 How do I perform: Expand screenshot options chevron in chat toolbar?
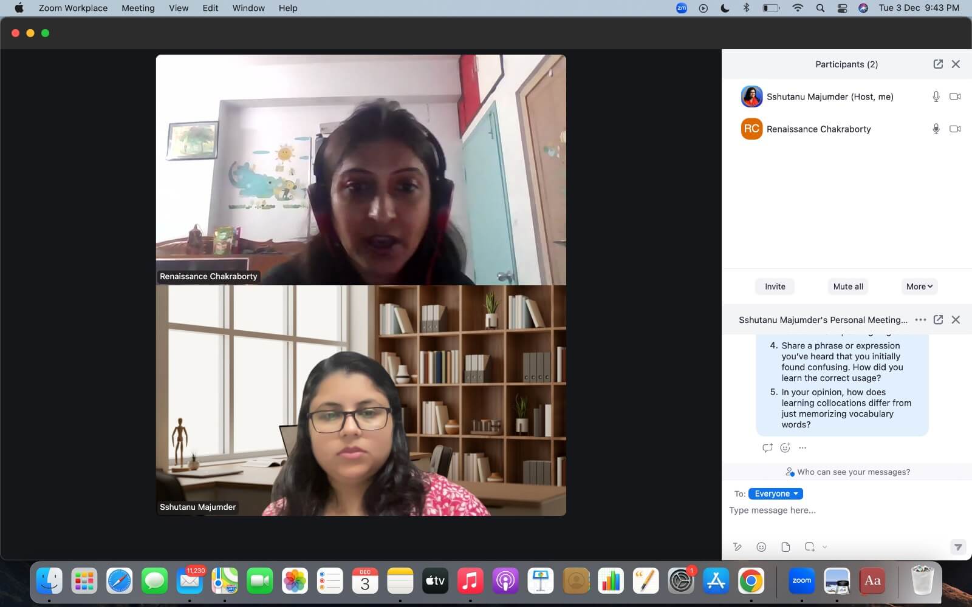pyautogui.click(x=825, y=547)
